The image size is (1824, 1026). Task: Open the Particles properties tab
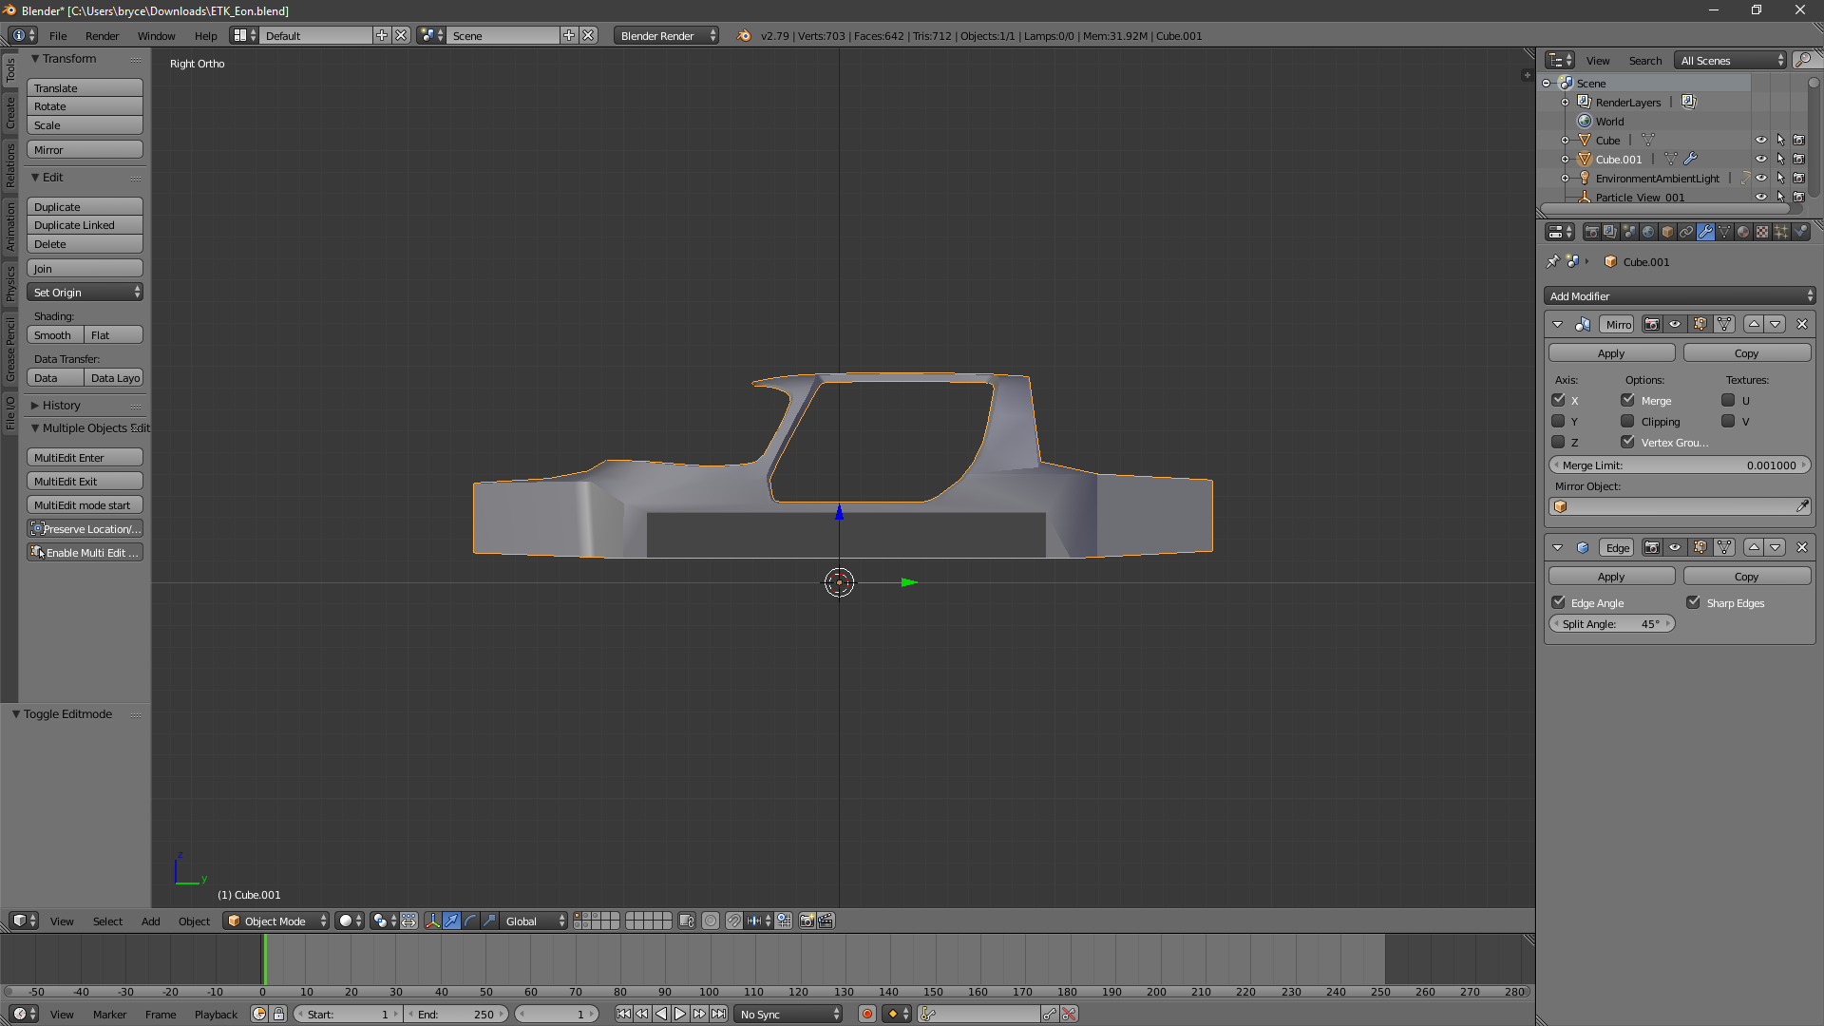(1781, 232)
